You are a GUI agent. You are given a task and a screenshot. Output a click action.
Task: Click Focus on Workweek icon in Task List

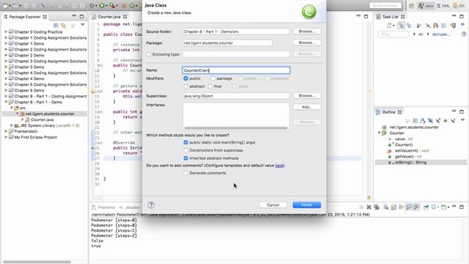pyautogui.click(x=418, y=26)
